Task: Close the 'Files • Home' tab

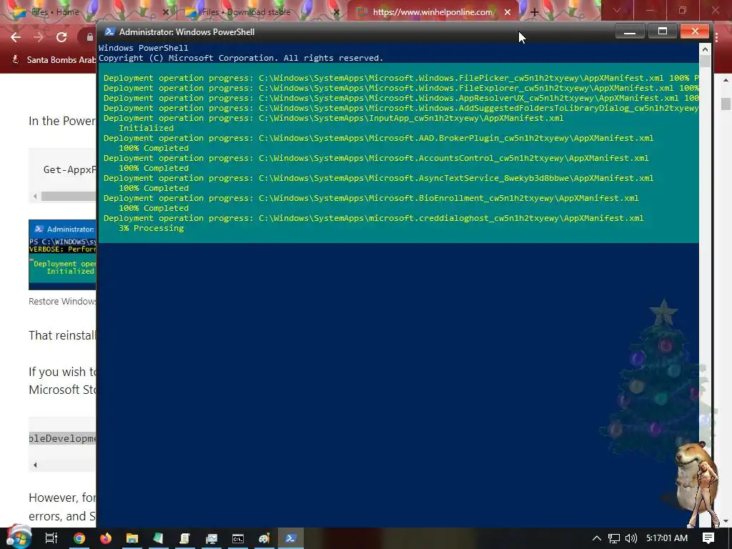Action: [166, 12]
